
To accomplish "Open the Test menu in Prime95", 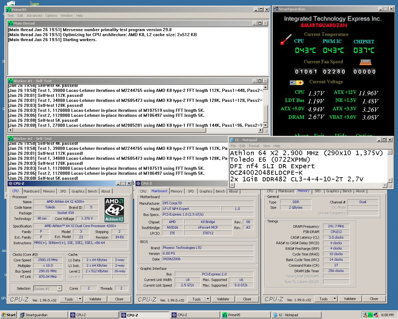I will [11, 16].
